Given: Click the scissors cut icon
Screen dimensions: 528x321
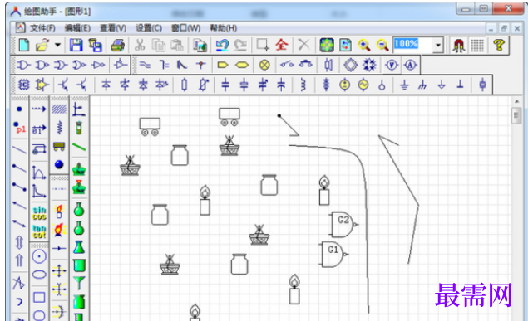Looking at the screenshot, I should (140, 45).
